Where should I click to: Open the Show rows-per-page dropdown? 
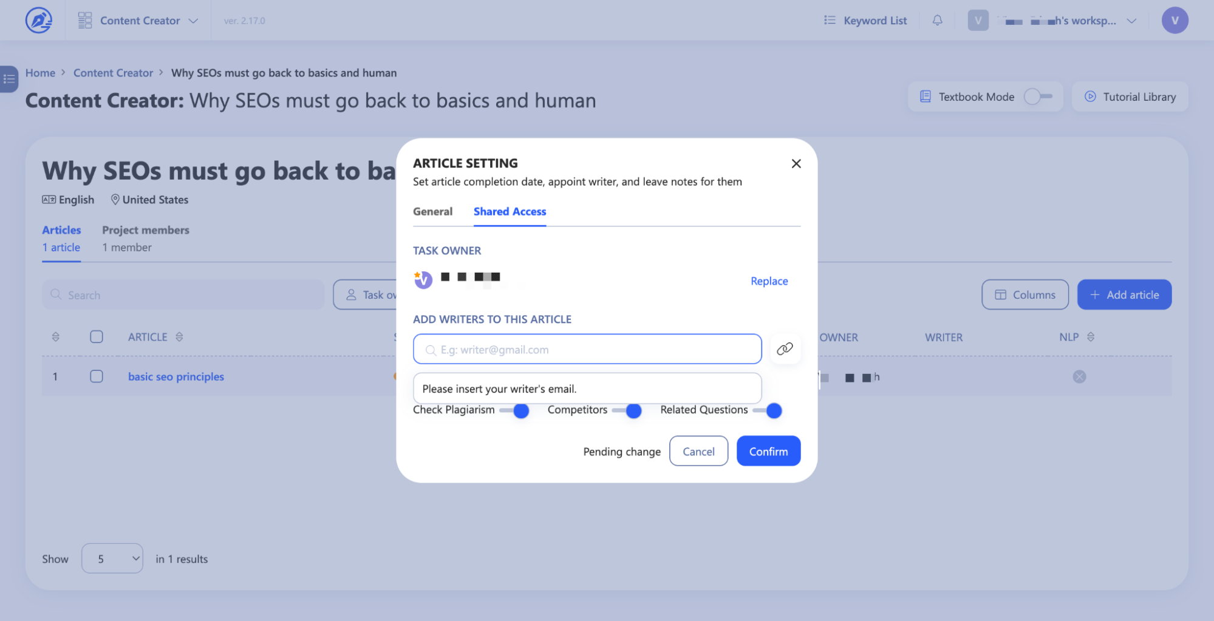[x=112, y=558]
